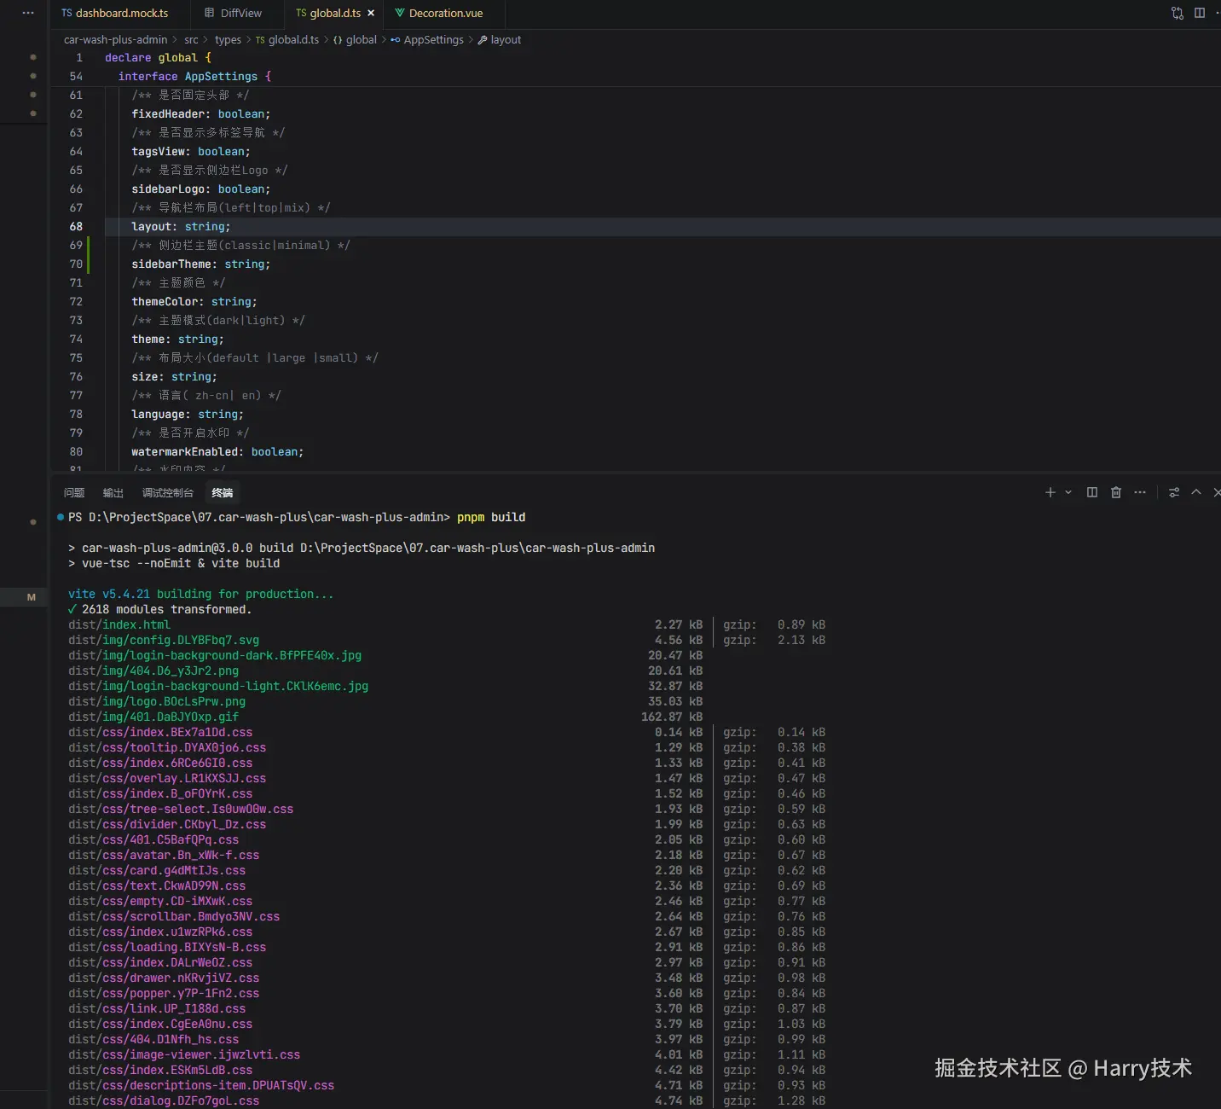Click dist/css/tooltip.DYAX0jo6.css output line
Viewport: 1221px width, 1109px height.
pos(167,747)
